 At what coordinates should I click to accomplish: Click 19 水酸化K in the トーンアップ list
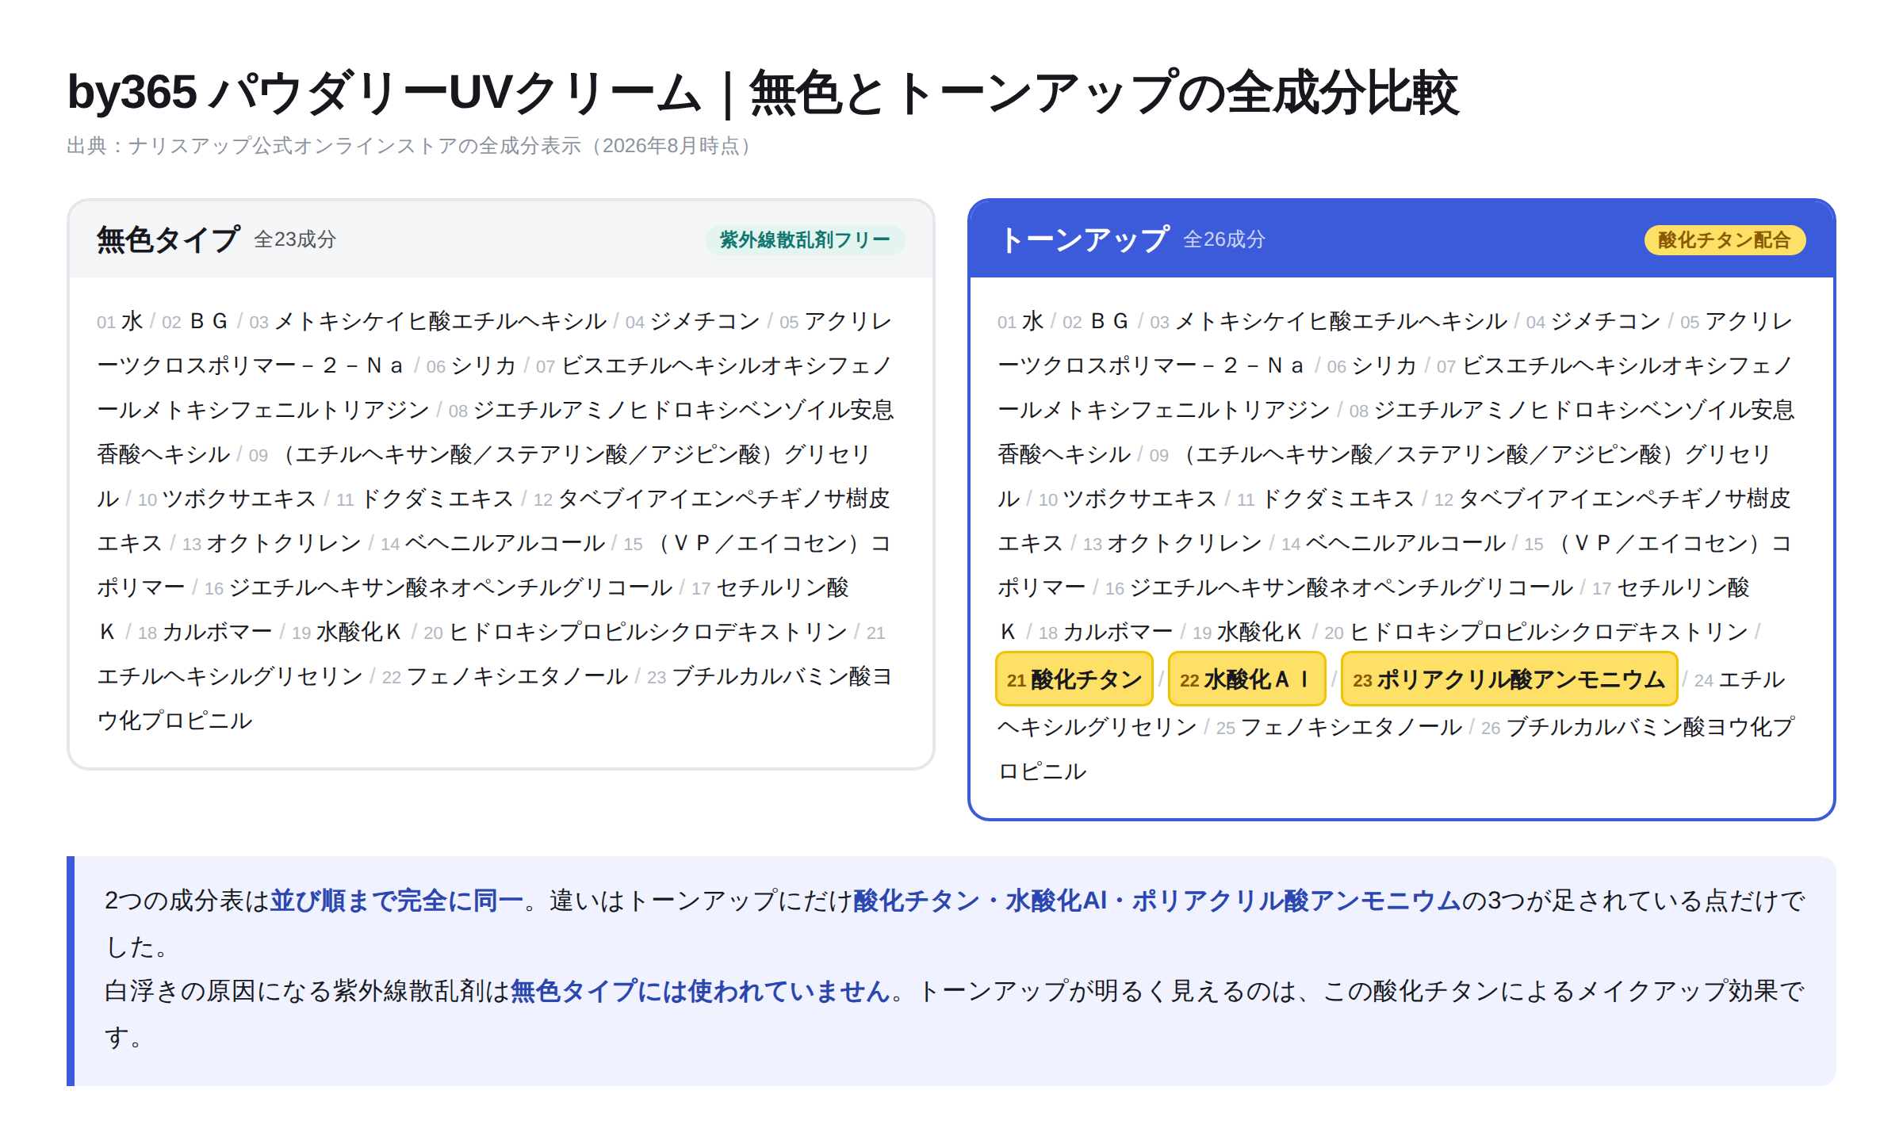[x=1248, y=632]
